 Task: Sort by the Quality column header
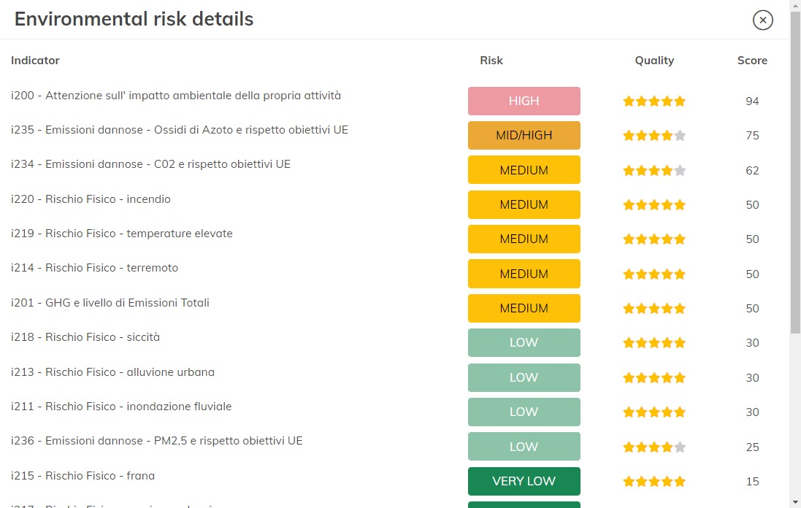click(x=654, y=61)
